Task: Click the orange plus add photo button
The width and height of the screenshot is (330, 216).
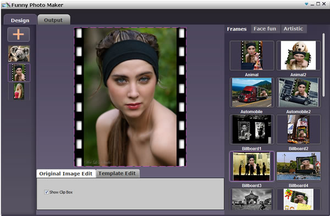Action: pyautogui.click(x=19, y=34)
